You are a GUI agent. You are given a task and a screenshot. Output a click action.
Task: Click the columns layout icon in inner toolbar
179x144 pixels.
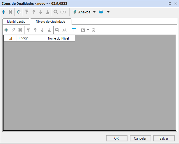pos(74,30)
